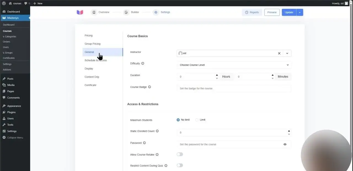Click the Settings gear step icon
The width and height of the screenshot is (353, 171).
[156, 12]
